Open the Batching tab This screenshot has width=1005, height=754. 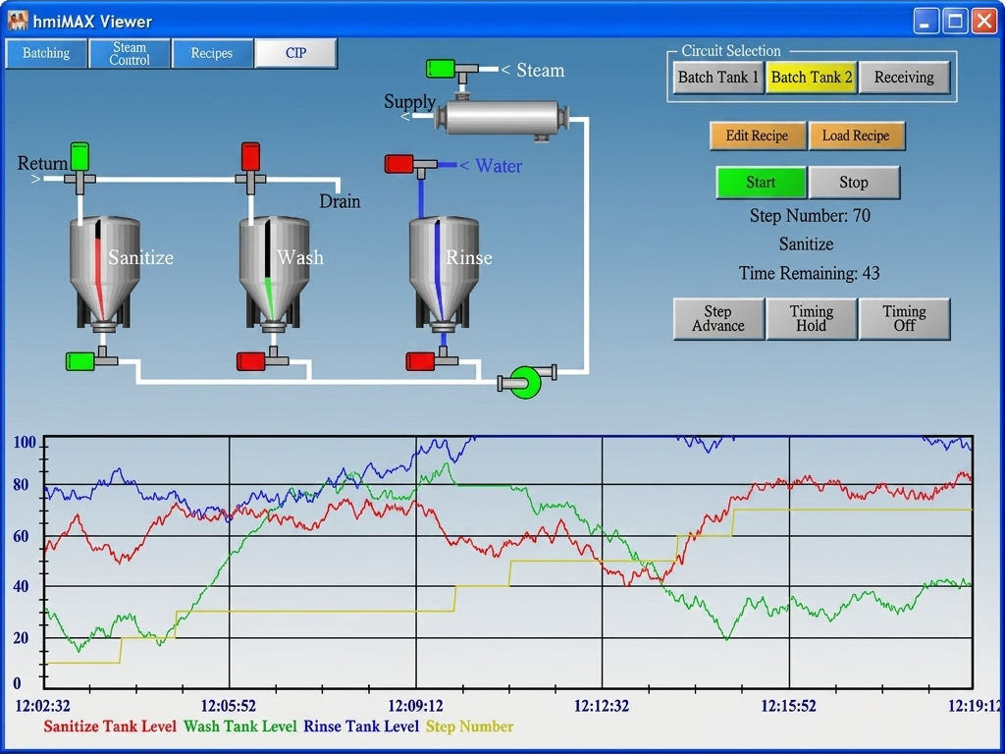(x=46, y=53)
